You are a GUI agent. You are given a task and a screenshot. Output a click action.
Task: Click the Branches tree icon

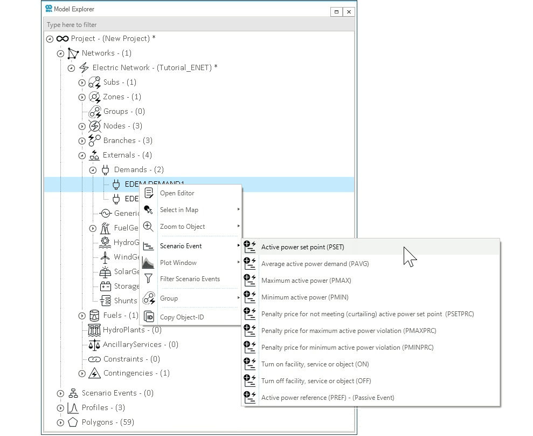(94, 140)
